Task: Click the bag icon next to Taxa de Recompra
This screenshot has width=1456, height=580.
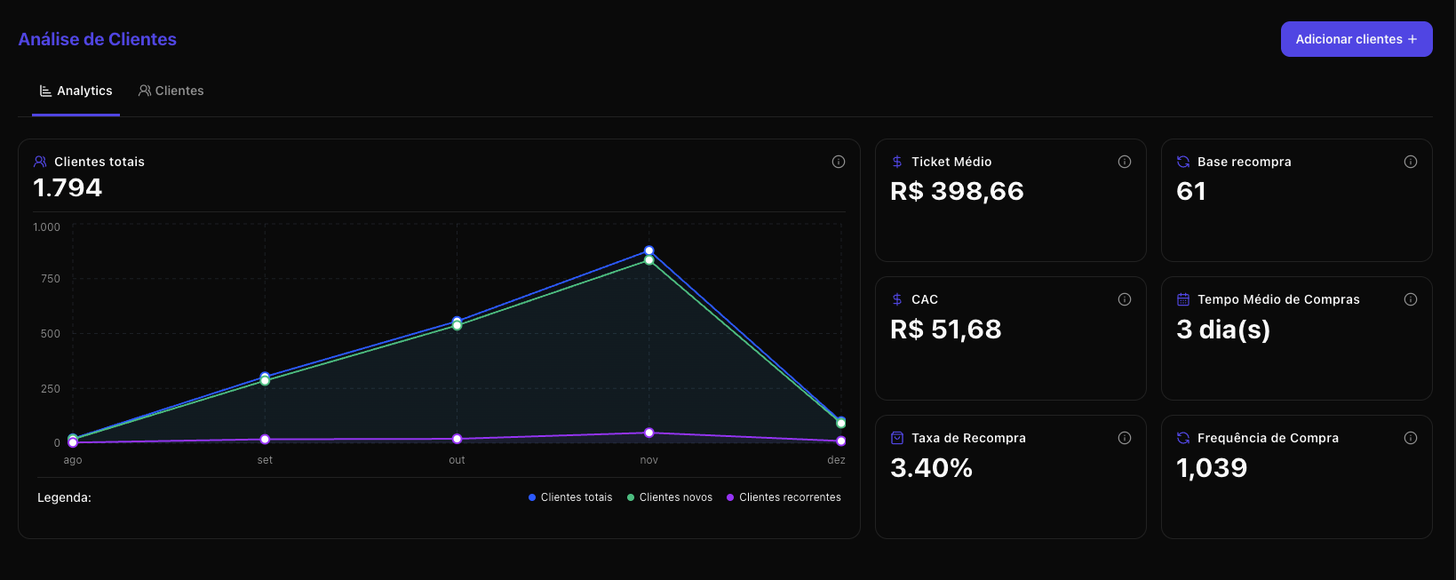Action: click(x=895, y=437)
